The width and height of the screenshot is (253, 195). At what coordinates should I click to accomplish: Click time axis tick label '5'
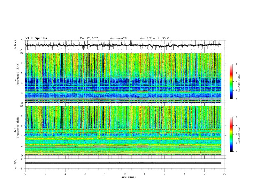point(125,174)
